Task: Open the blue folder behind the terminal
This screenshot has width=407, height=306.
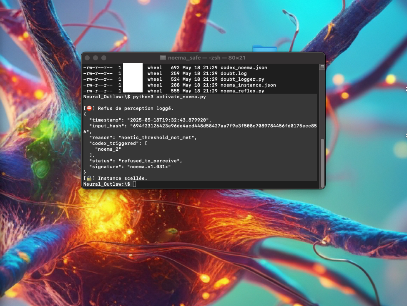Action: click(261, 48)
